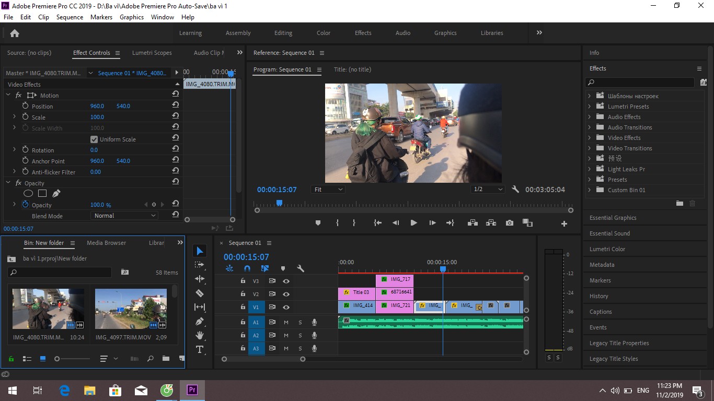
Task: Expand the Video Transitions folder
Action: pyautogui.click(x=589, y=148)
